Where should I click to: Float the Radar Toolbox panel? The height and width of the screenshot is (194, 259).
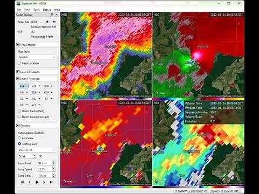[52, 15]
